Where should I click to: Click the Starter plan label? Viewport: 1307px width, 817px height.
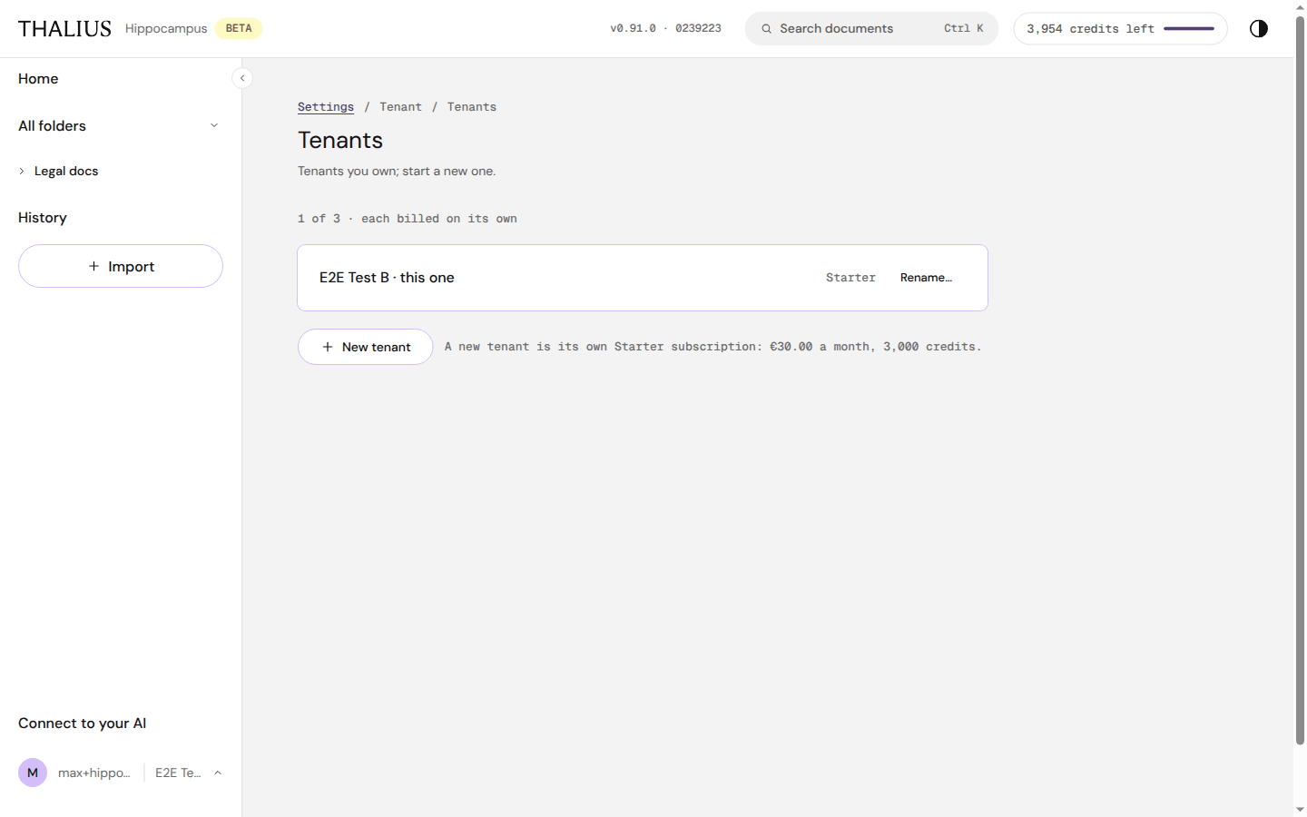click(x=850, y=278)
